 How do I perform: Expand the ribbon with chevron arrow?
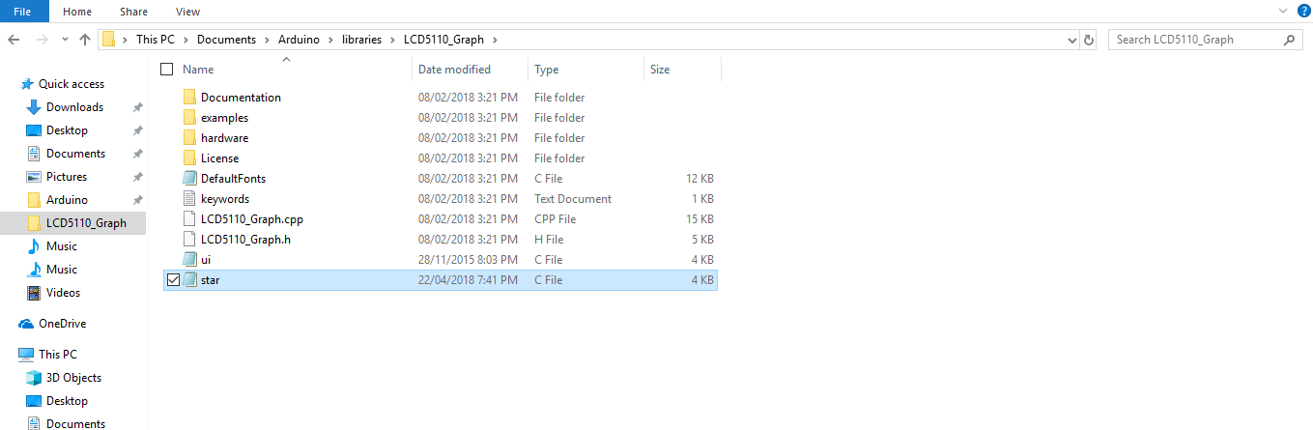(x=1285, y=11)
